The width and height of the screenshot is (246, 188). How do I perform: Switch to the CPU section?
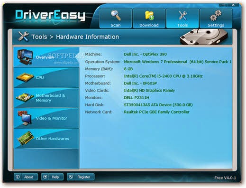tap(46, 77)
